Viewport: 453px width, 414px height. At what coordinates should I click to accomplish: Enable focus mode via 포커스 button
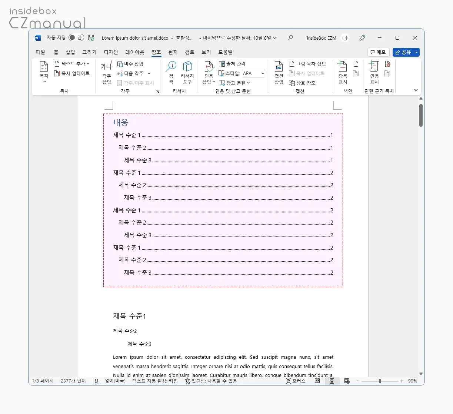(x=296, y=381)
